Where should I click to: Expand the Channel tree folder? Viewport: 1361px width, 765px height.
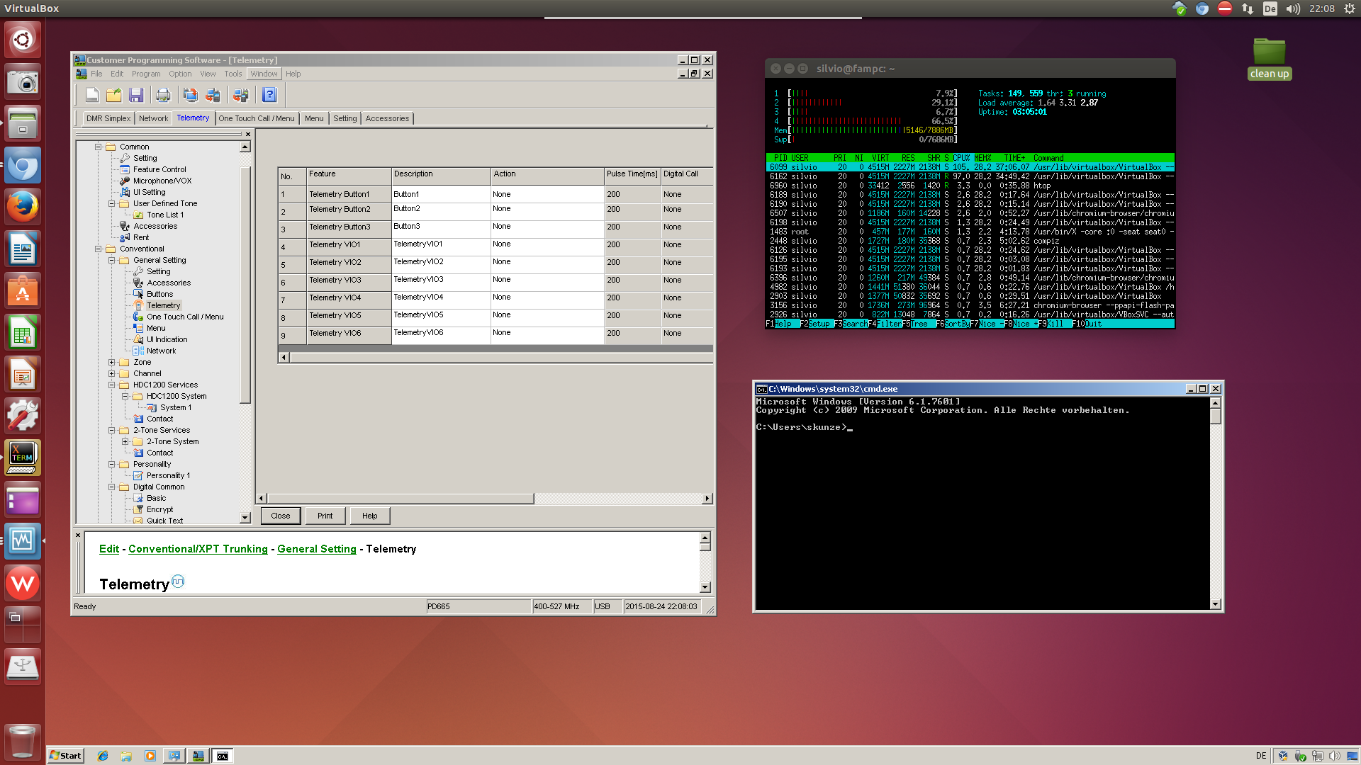[x=111, y=373]
